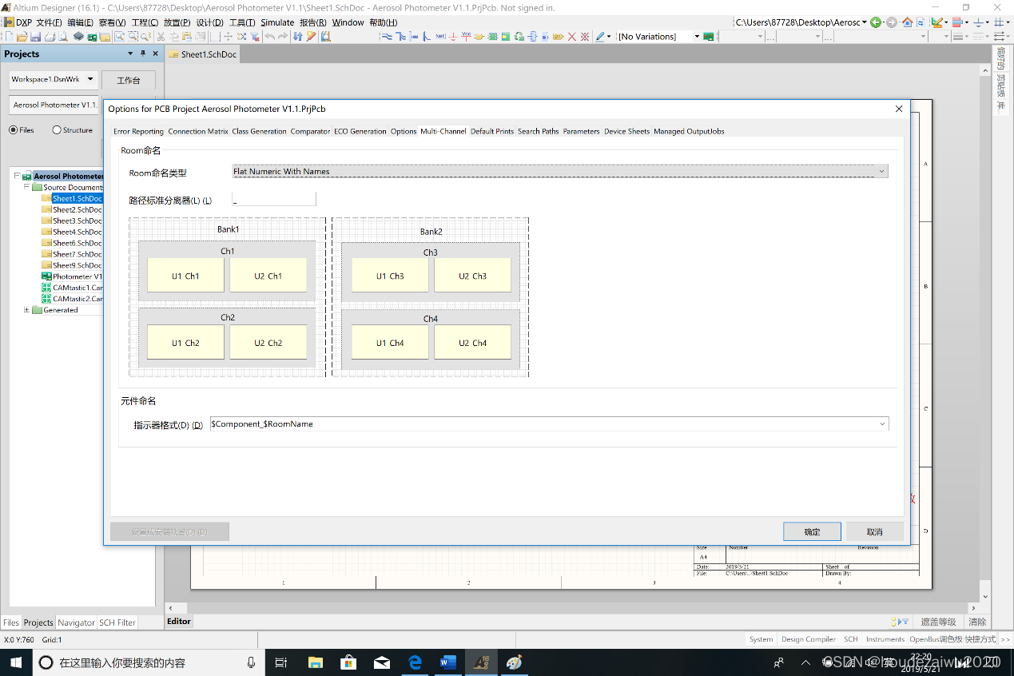This screenshot has width=1014, height=676.
Task: Switch to the SCH Filter panel tab
Action: coord(117,622)
